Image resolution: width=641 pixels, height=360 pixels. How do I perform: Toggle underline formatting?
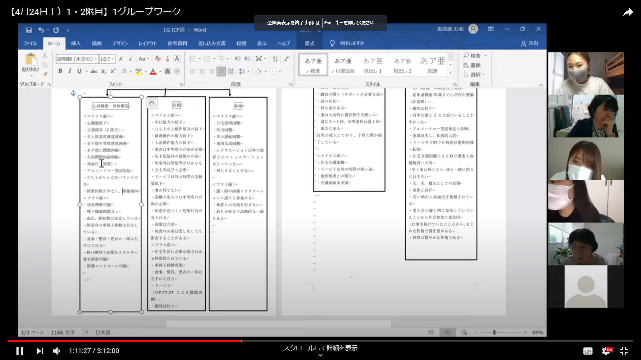(79, 71)
